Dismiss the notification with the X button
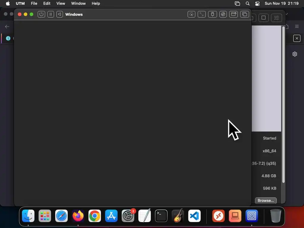 point(297,38)
